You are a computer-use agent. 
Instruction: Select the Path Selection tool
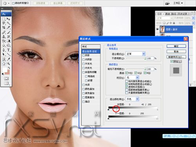click(4, 54)
